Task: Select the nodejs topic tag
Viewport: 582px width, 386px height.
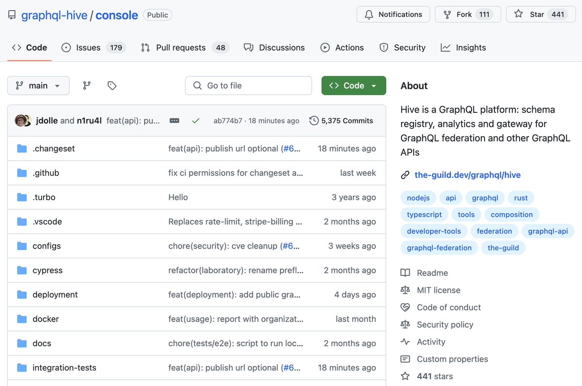Action: [418, 198]
